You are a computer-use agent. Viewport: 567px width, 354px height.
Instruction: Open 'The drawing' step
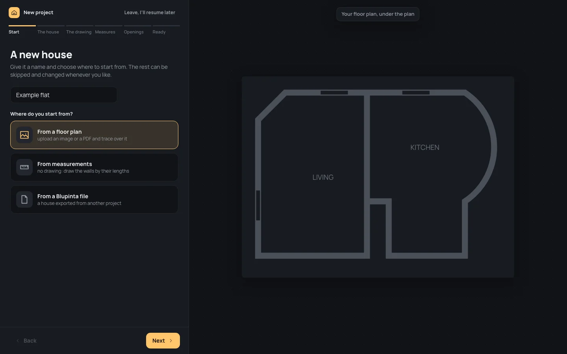pyautogui.click(x=80, y=30)
